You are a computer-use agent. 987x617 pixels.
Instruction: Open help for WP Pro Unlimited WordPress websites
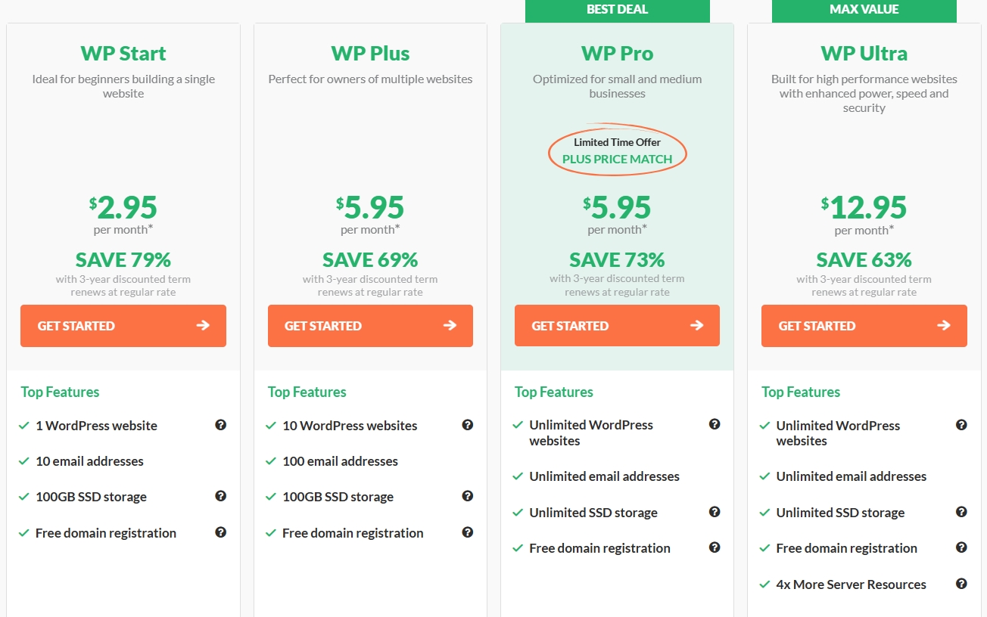pyautogui.click(x=714, y=424)
